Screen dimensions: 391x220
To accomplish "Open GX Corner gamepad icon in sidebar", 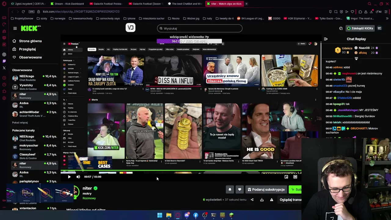I will (x=4, y=17).
